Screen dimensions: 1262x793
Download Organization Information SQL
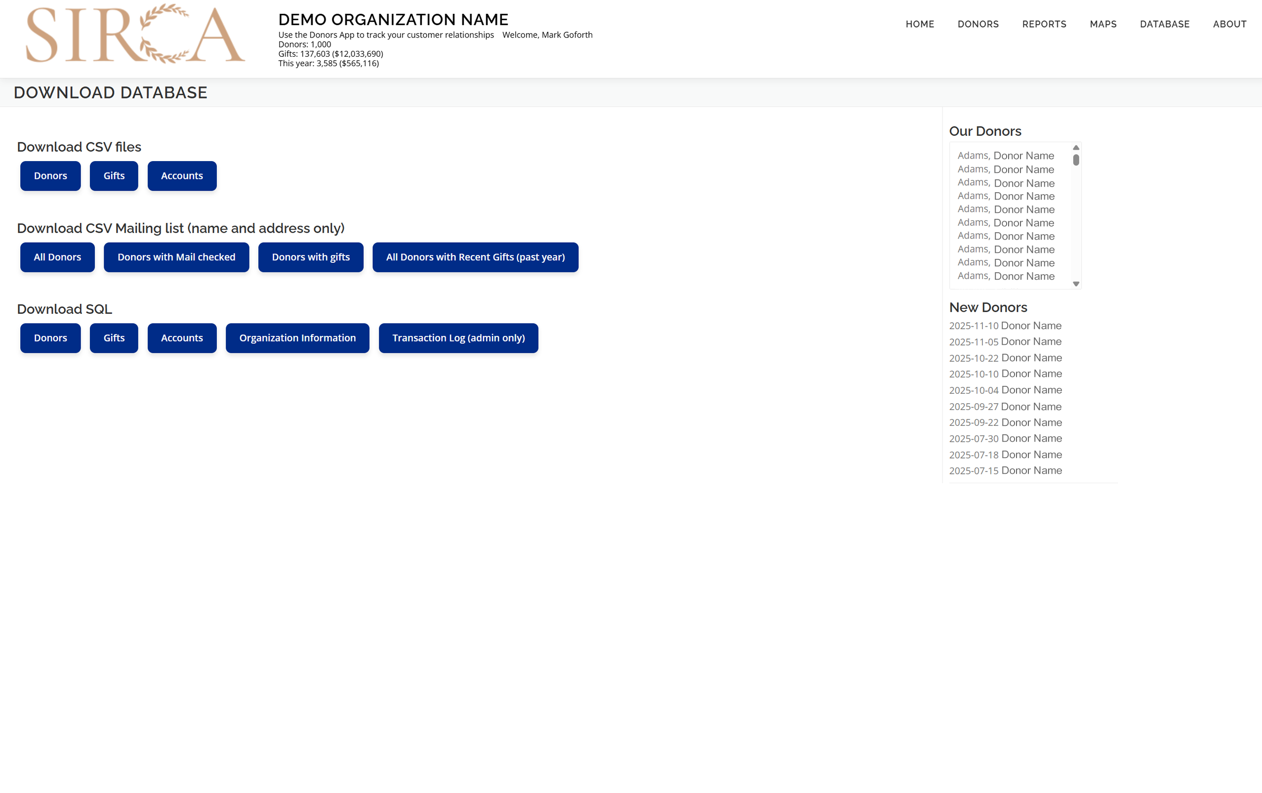coord(297,337)
